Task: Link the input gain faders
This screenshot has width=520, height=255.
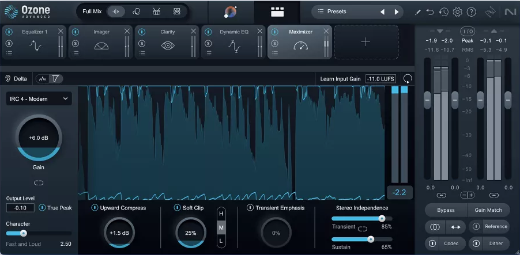Action: [441, 195]
